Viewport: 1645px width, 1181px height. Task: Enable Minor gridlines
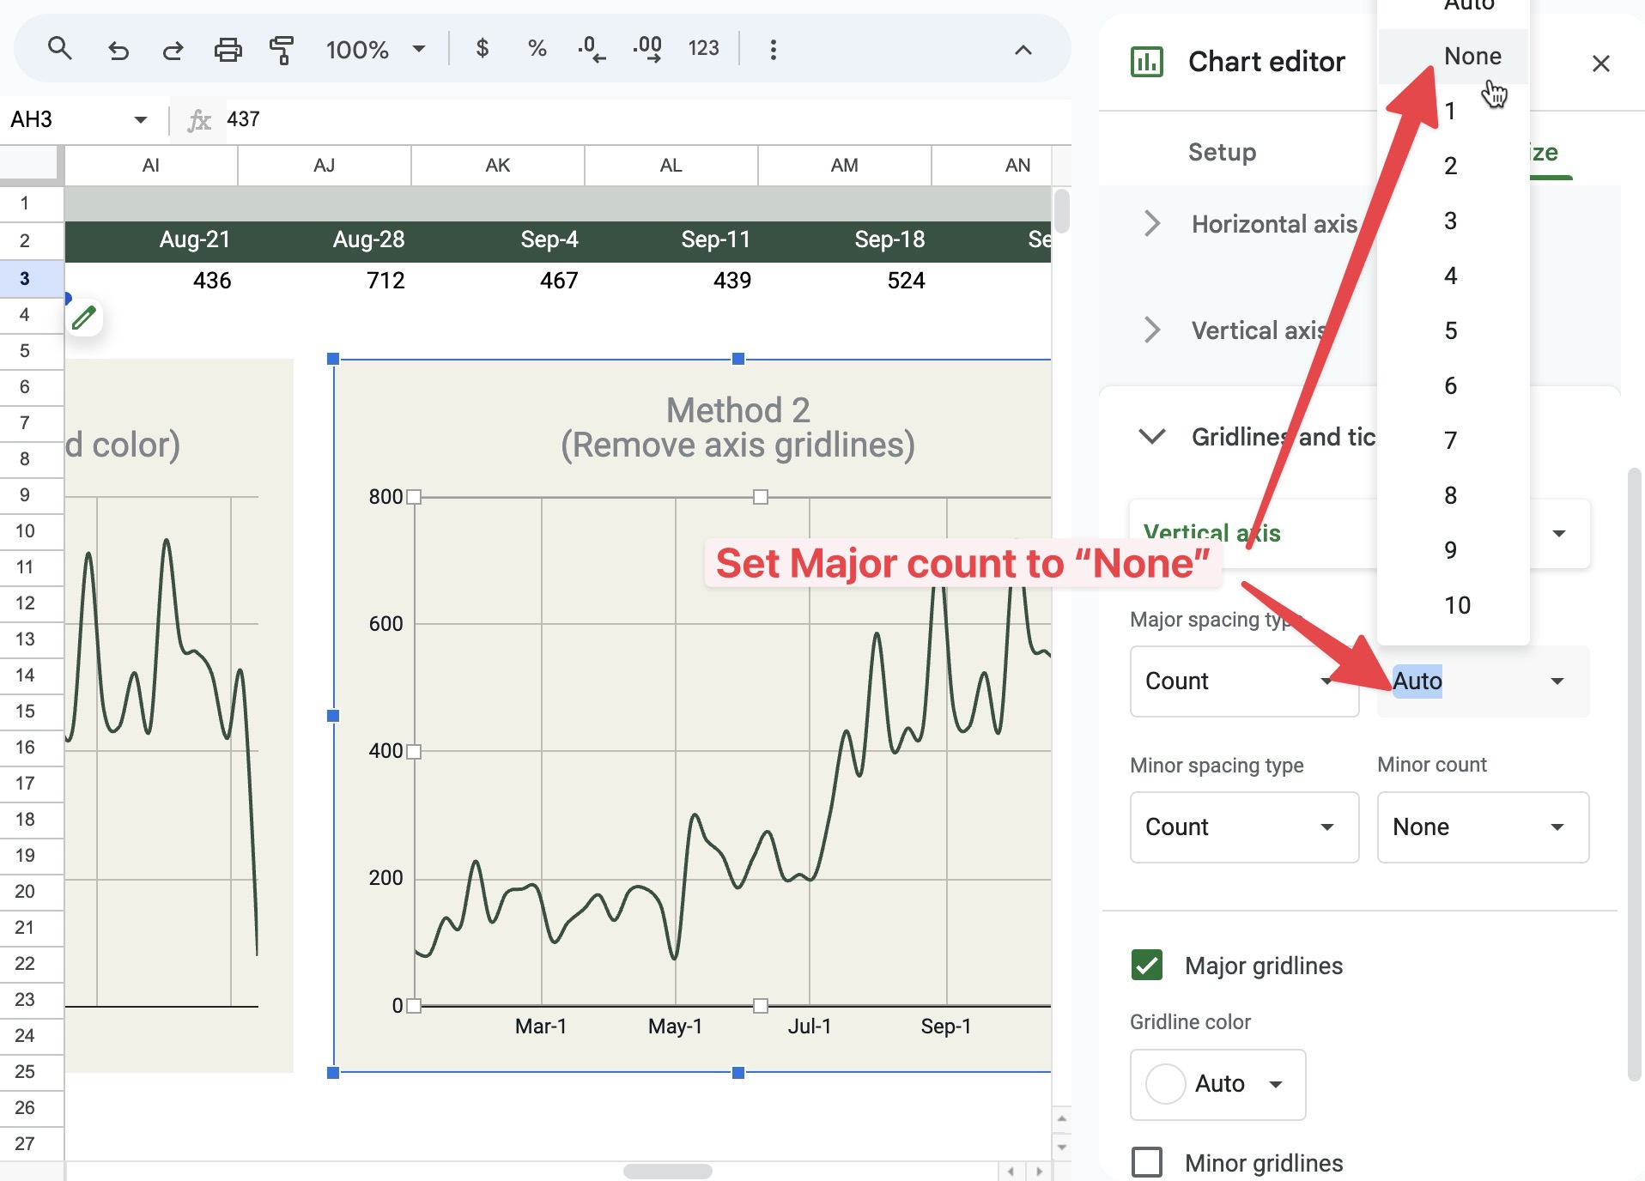[x=1146, y=1162]
